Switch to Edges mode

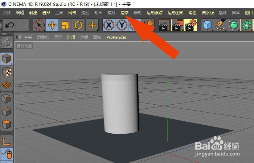coord(7,112)
